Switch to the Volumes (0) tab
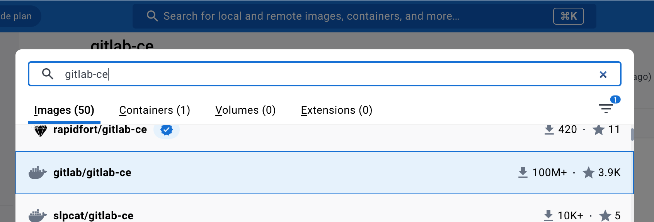 coord(245,110)
